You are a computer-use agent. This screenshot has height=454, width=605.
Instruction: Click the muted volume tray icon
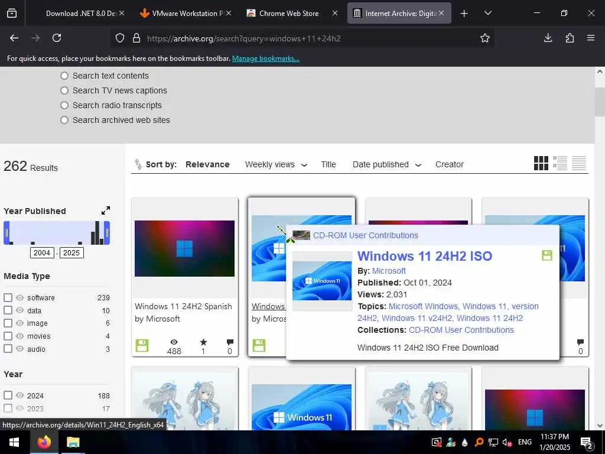507,442
